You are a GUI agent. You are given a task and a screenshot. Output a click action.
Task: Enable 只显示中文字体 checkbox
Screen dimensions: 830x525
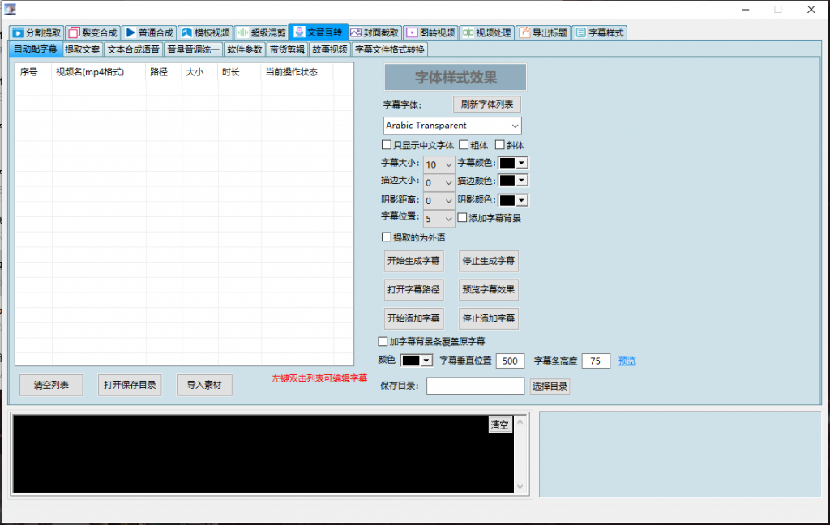[387, 145]
